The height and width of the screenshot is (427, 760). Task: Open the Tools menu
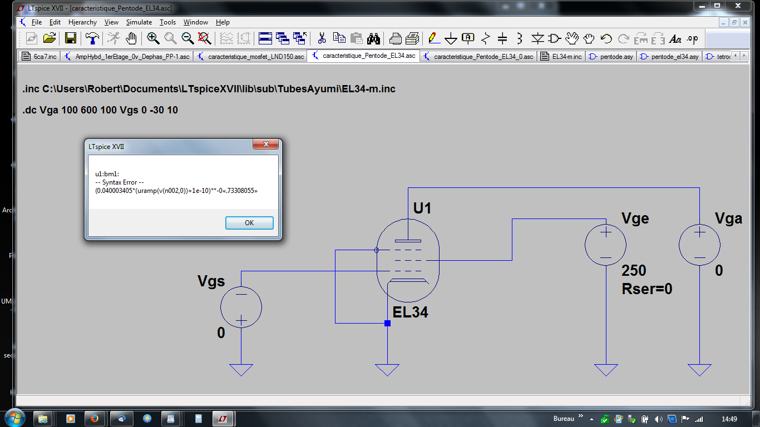pos(167,22)
